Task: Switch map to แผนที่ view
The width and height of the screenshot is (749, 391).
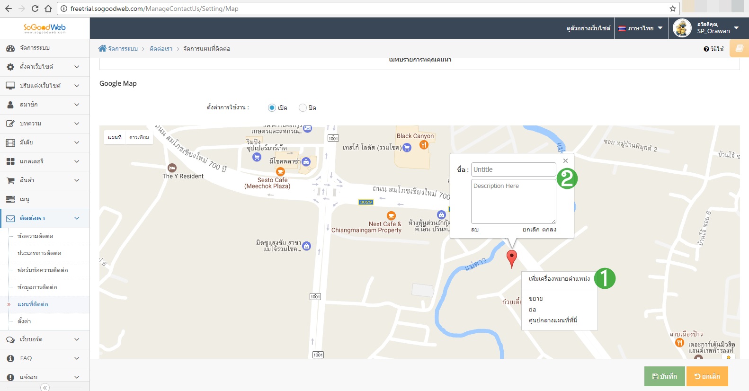Action: pyautogui.click(x=115, y=137)
